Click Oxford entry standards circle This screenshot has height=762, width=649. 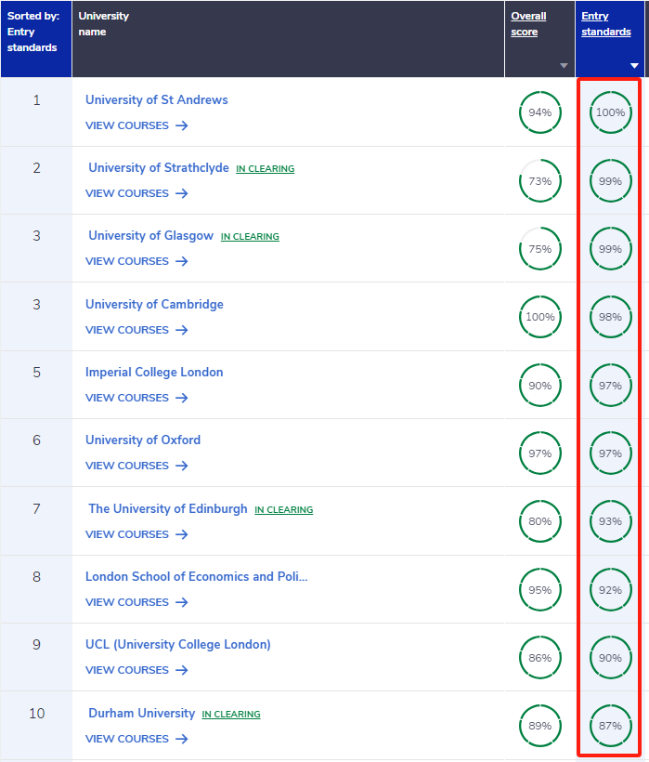(611, 453)
